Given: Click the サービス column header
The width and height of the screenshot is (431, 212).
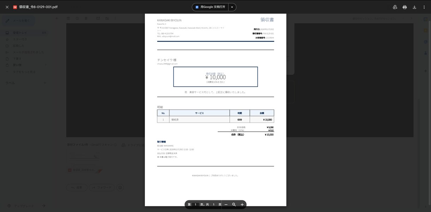Looking at the screenshot, I should pyautogui.click(x=199, y=113).
